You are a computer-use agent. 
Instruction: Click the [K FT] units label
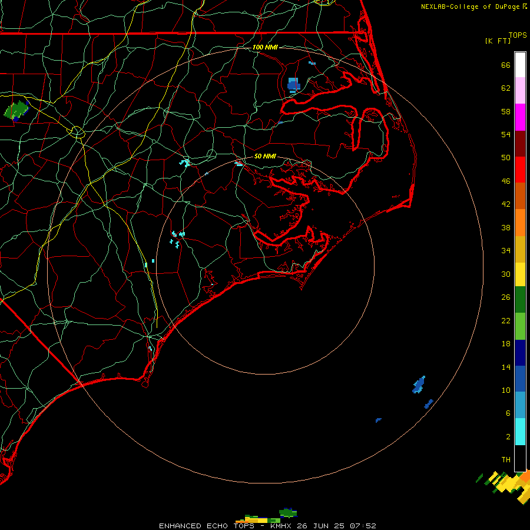(x=498, y=41)
